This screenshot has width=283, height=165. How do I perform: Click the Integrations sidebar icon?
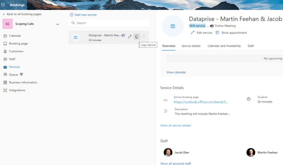tap(5, 90)
